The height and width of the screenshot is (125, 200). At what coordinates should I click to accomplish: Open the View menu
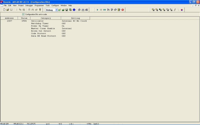15,5
